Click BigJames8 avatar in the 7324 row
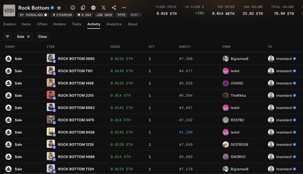This screenshot has width=303, height=174. click(x=225, y=169)
